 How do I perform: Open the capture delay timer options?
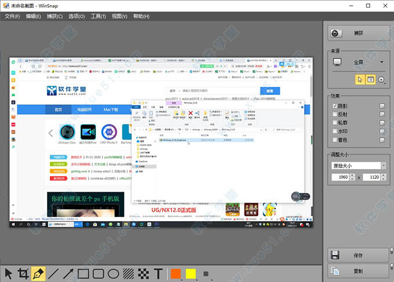(x=381, y=79)
